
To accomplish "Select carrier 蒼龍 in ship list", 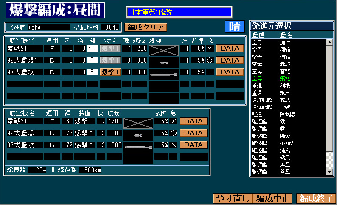I will coord(289,71).
